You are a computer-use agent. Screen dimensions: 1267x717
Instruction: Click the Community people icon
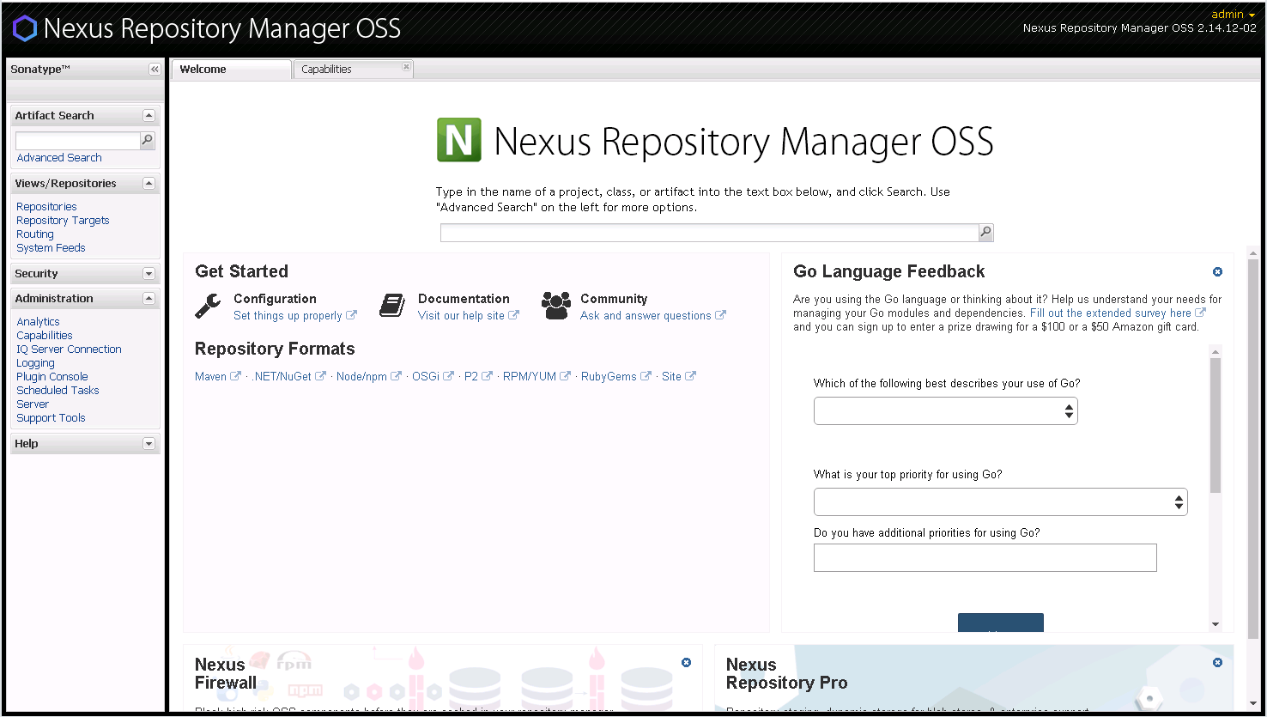pos(556,305)
